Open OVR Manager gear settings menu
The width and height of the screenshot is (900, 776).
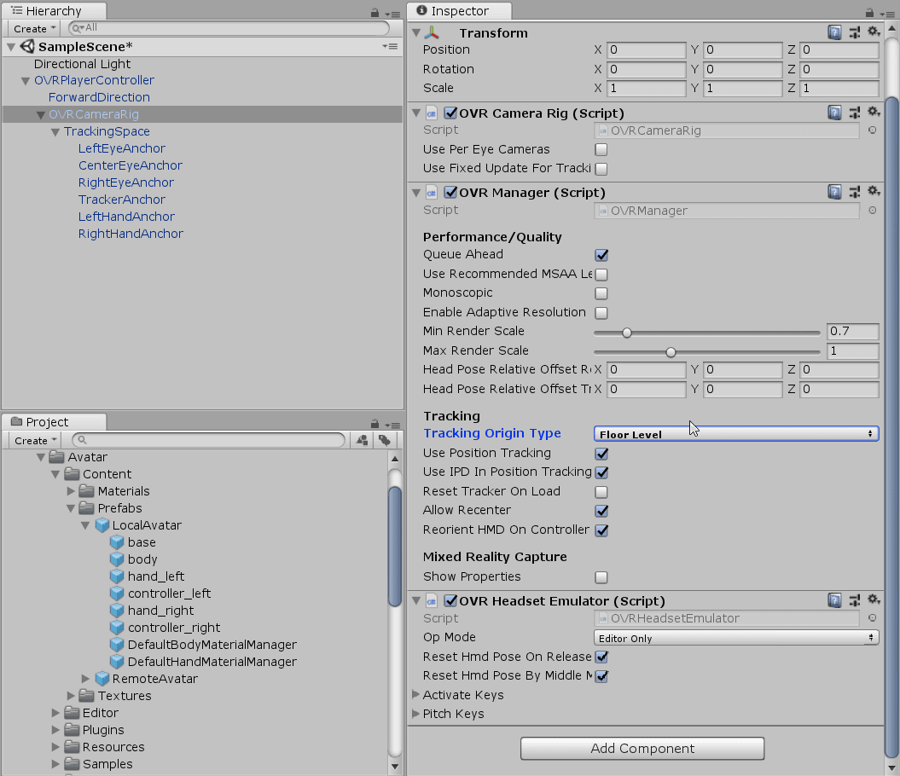click(x=874, y=191)
